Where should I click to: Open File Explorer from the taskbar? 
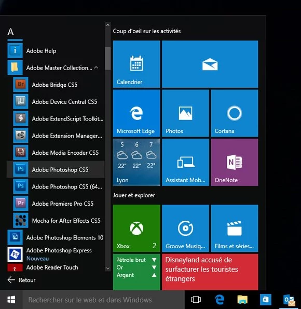(x=242, y=300)
